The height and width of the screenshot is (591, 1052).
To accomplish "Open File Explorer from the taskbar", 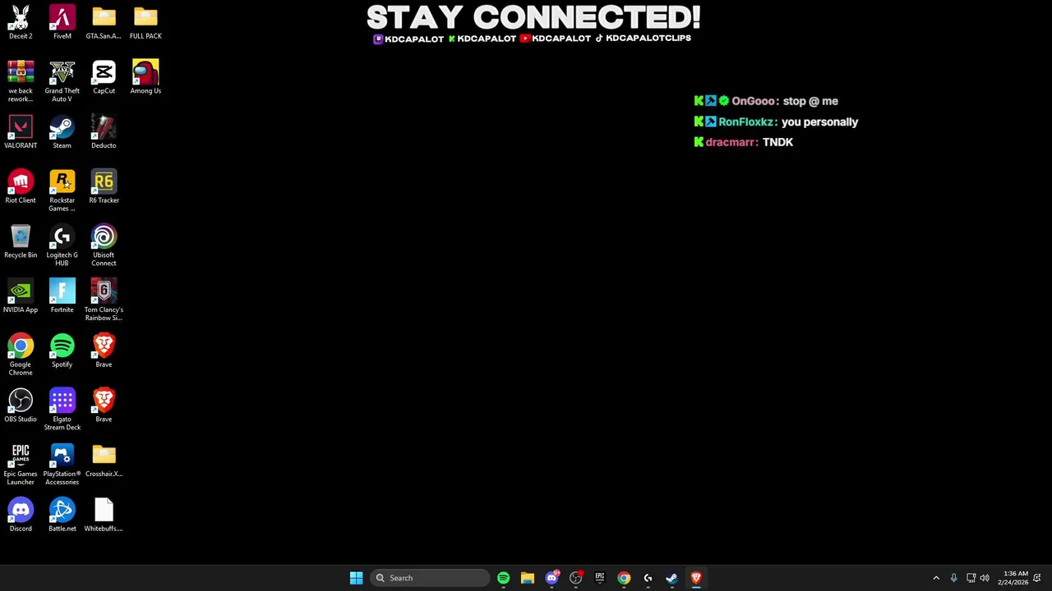I will point(528,578).
